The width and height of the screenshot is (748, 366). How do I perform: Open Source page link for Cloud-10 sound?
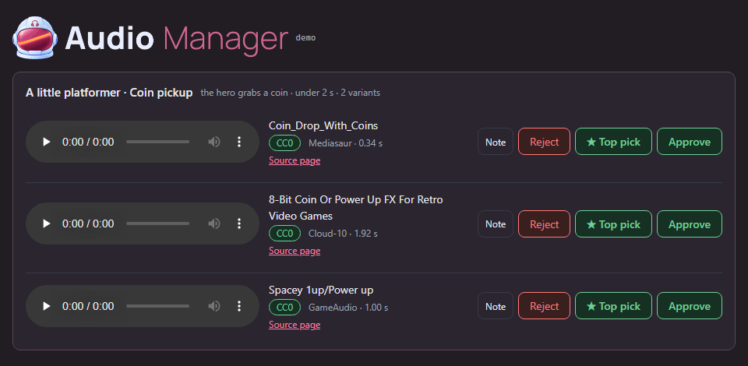(295, 251)
